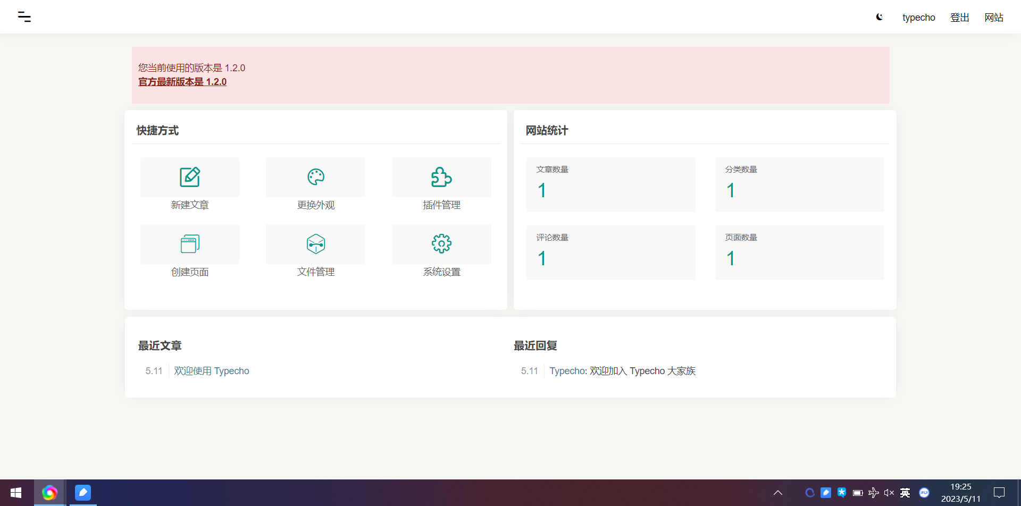1021x506 pixels.
Task: Click the 新建文章 pencil icon
Action: 190,177
